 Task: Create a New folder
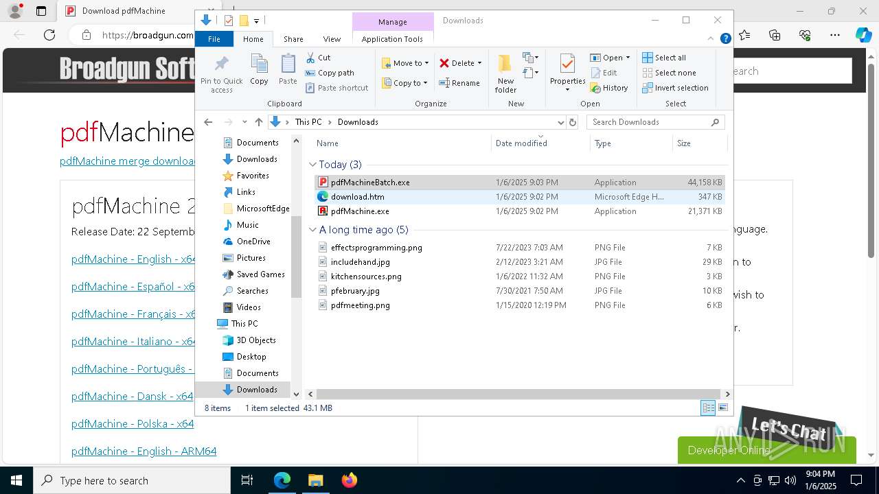click(x=505, y=74)
